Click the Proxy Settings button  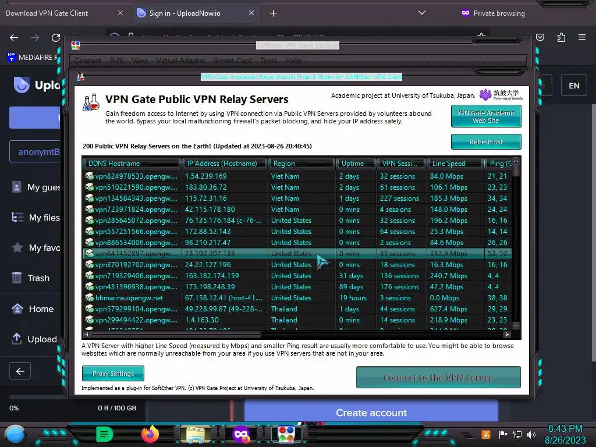[113, 374]
